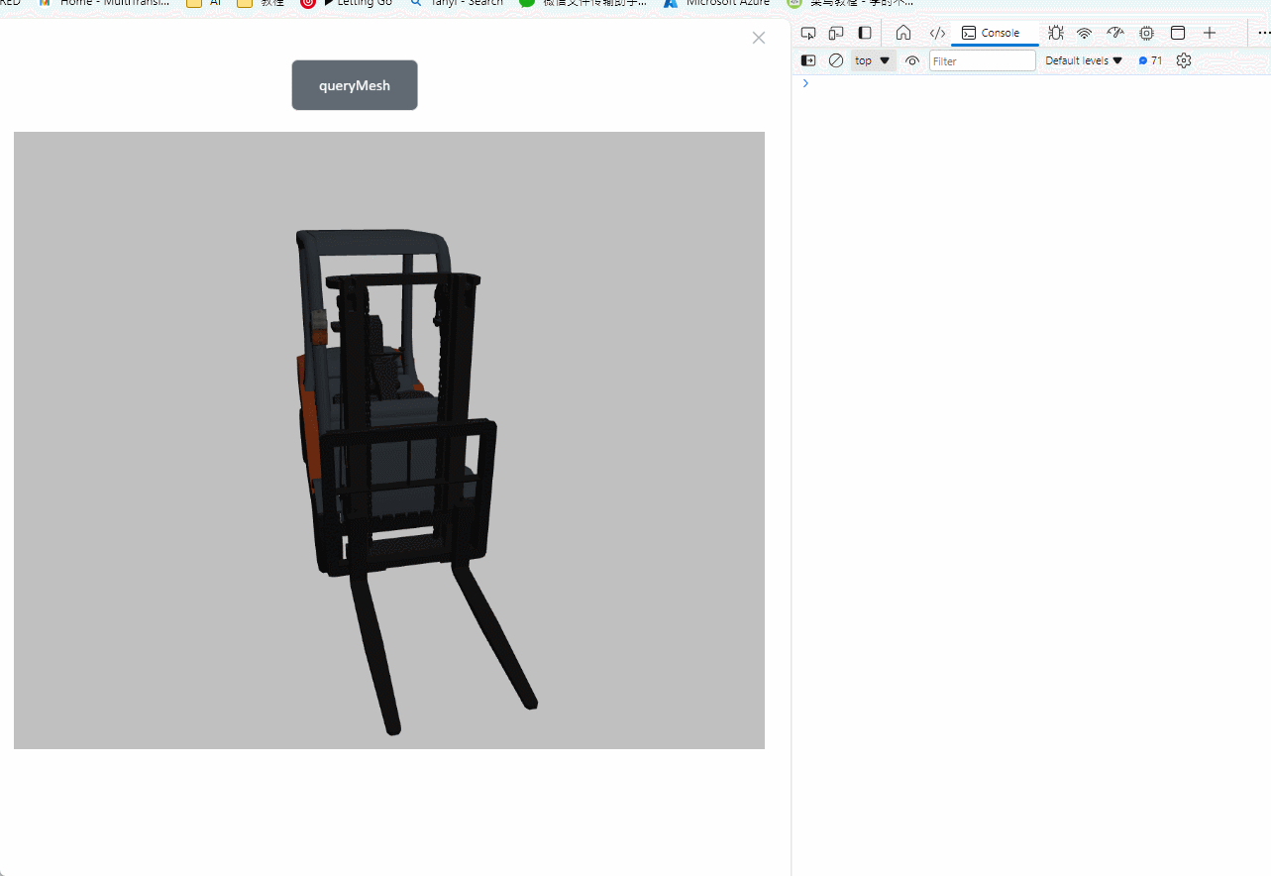
Task: Open the Sources bug icon panel
Action: [x=1056, y=33]
